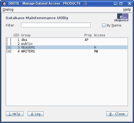Maximize the DBUTIL window
Image resolution: width=134 pixels, height=123 pixels.
[121, 4]
